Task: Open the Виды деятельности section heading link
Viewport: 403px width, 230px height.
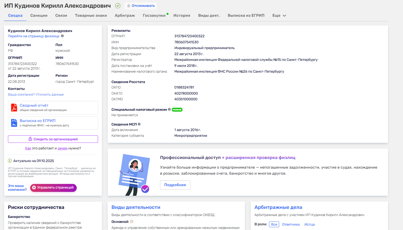Action: tap(136, 207)
